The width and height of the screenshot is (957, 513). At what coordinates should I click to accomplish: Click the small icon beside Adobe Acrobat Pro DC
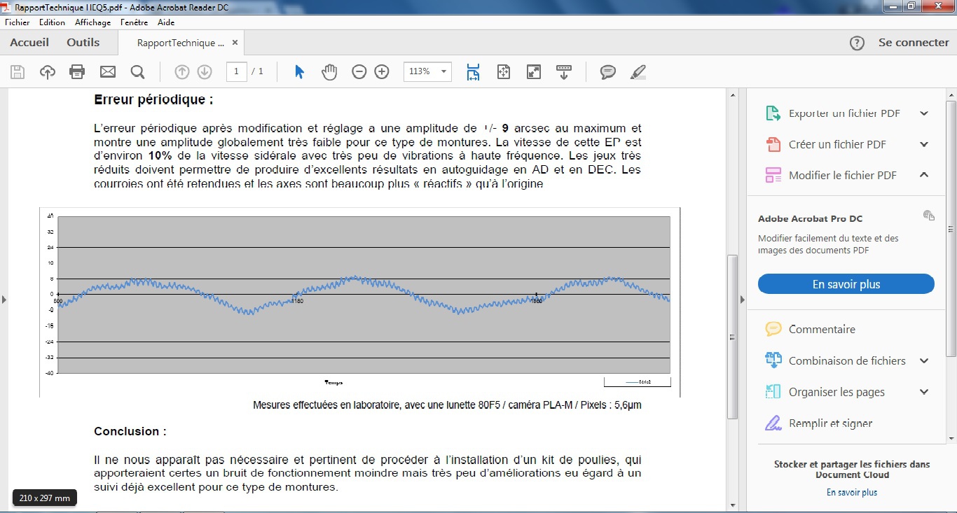click(x=929, y=216)
